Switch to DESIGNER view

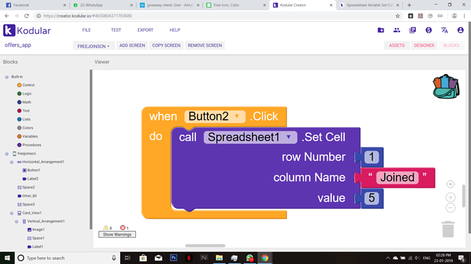tap(424, 46)
